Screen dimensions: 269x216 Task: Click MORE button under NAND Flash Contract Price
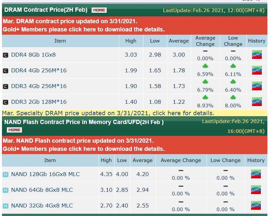(14, 130)
